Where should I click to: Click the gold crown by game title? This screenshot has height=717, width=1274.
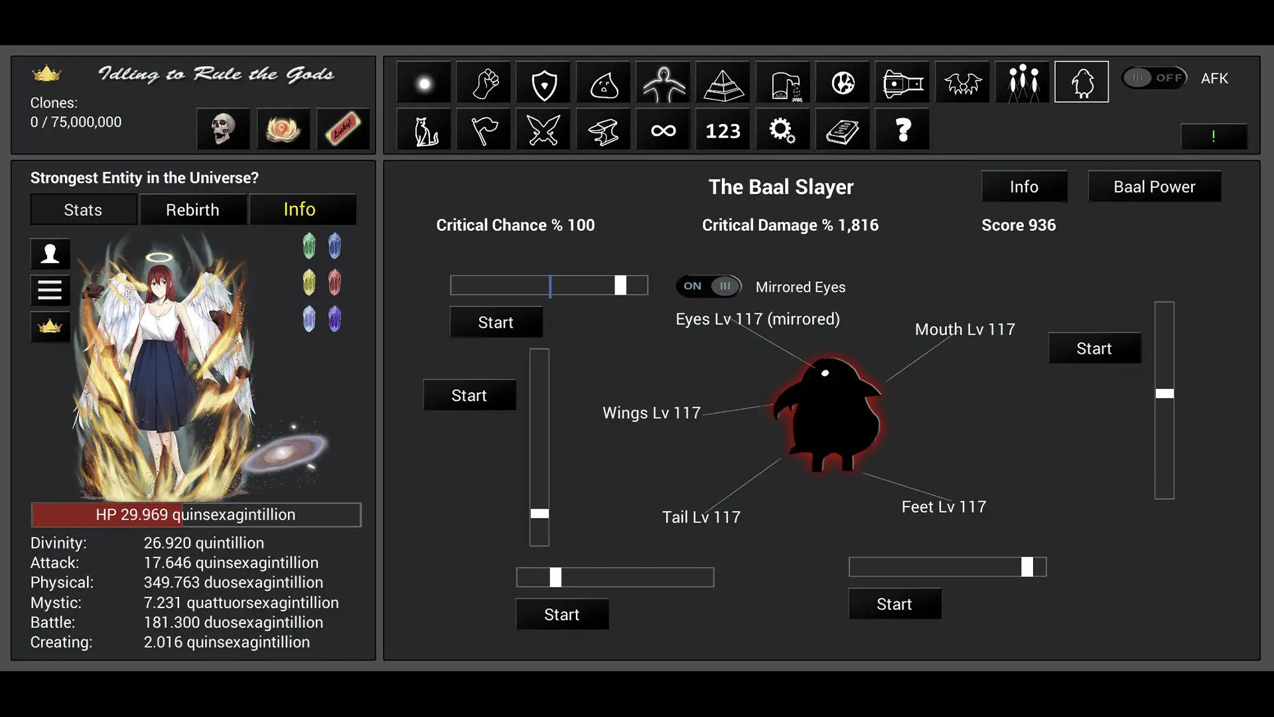[46, 73]
